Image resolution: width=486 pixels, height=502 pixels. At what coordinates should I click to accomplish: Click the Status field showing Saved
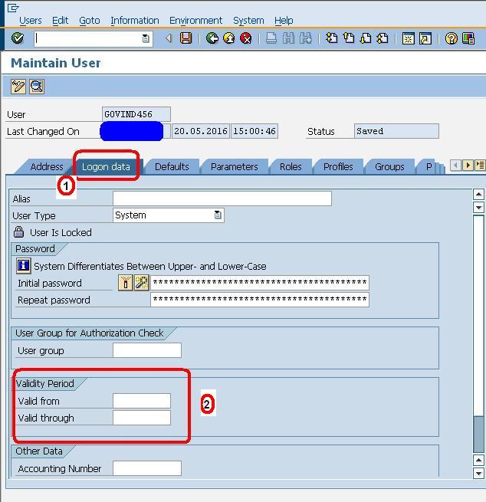click(396, 131)
